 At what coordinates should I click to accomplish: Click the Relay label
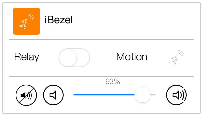(x=27, y=57)
